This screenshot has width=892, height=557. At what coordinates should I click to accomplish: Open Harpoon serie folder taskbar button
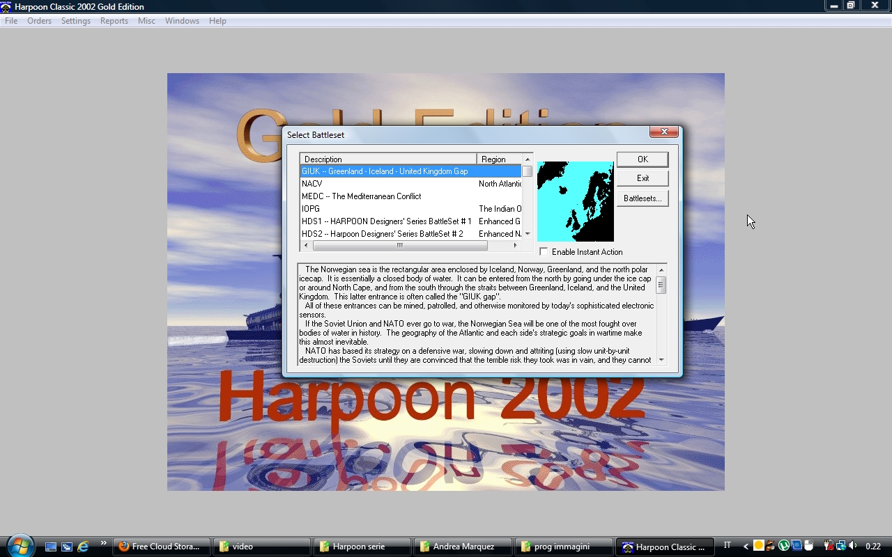coord(362,547)
